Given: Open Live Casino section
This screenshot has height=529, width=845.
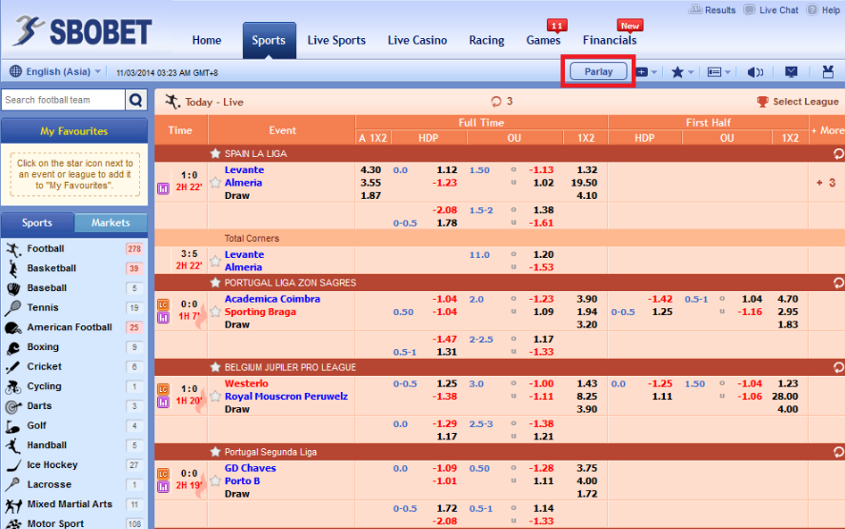Looking at the screenshot, I should (417, 40).
